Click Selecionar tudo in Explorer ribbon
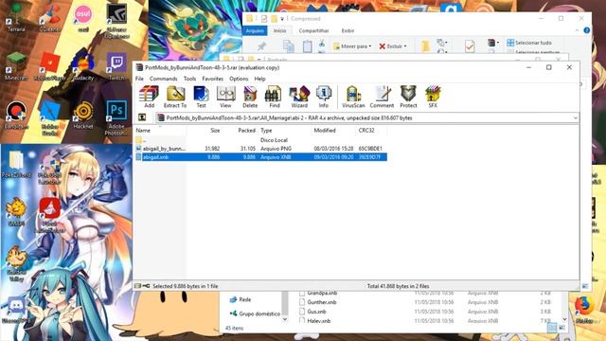Screen dimensions: 606x341 click(x=529, y=43)
